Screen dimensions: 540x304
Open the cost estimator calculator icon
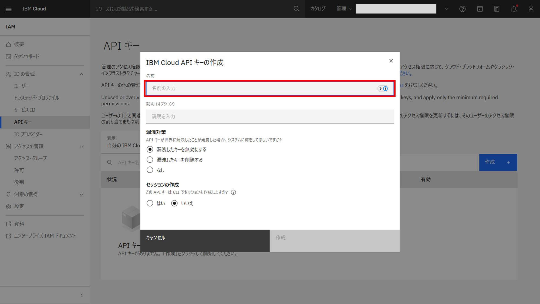coord(497,9)
